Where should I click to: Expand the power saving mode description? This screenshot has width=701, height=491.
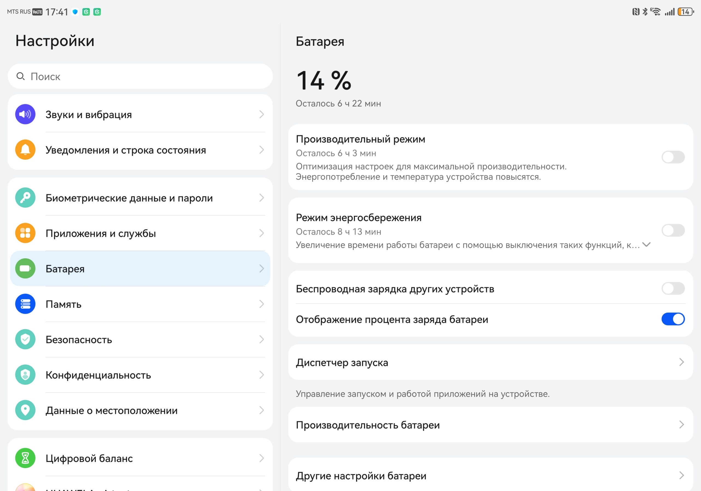coord(646,245)
